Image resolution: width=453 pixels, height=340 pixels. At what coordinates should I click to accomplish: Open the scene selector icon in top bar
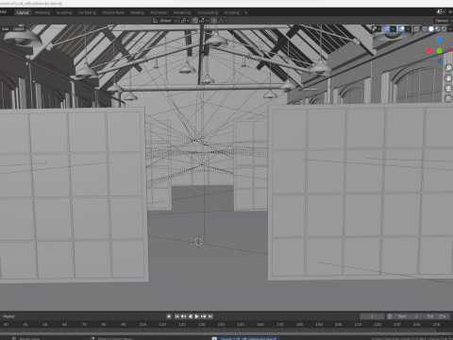[x=441, y=12]
